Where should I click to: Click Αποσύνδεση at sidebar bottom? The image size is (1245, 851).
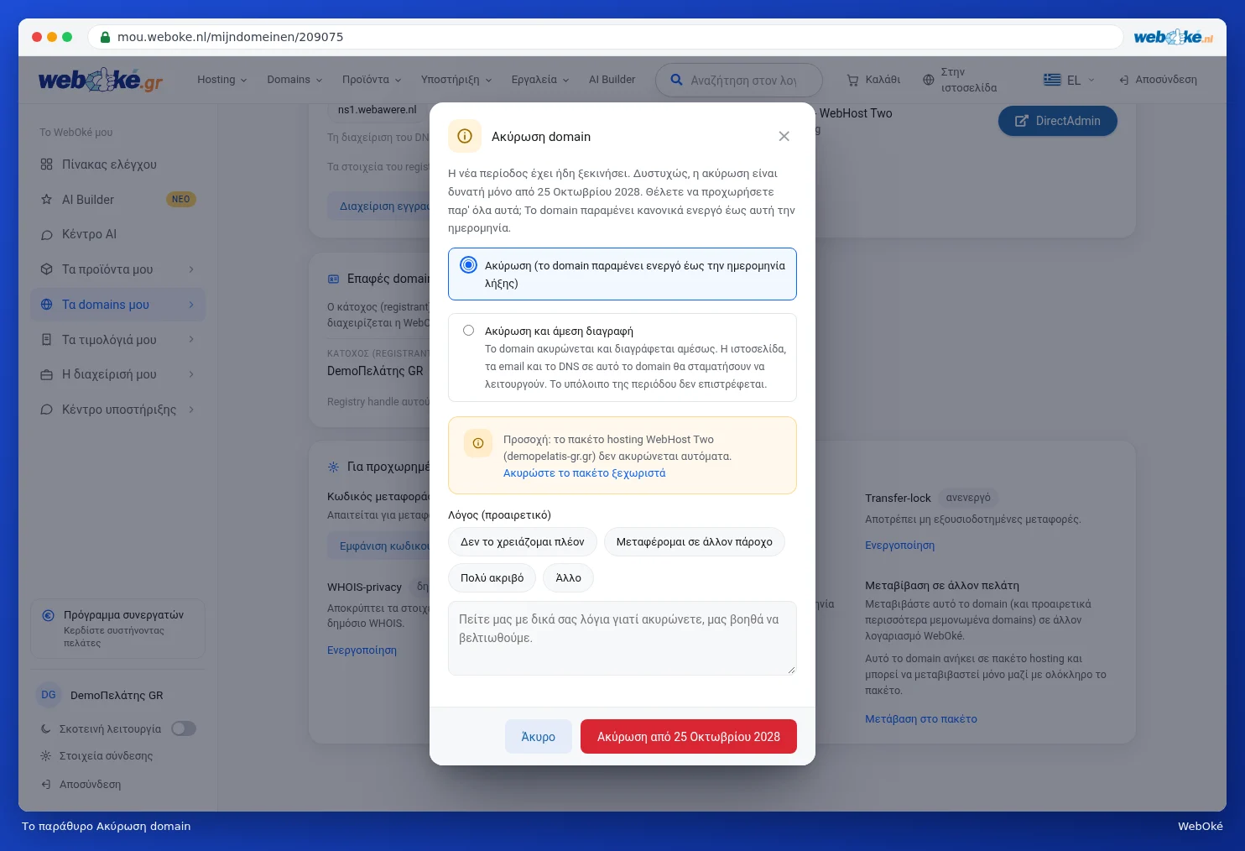point(81,785)
